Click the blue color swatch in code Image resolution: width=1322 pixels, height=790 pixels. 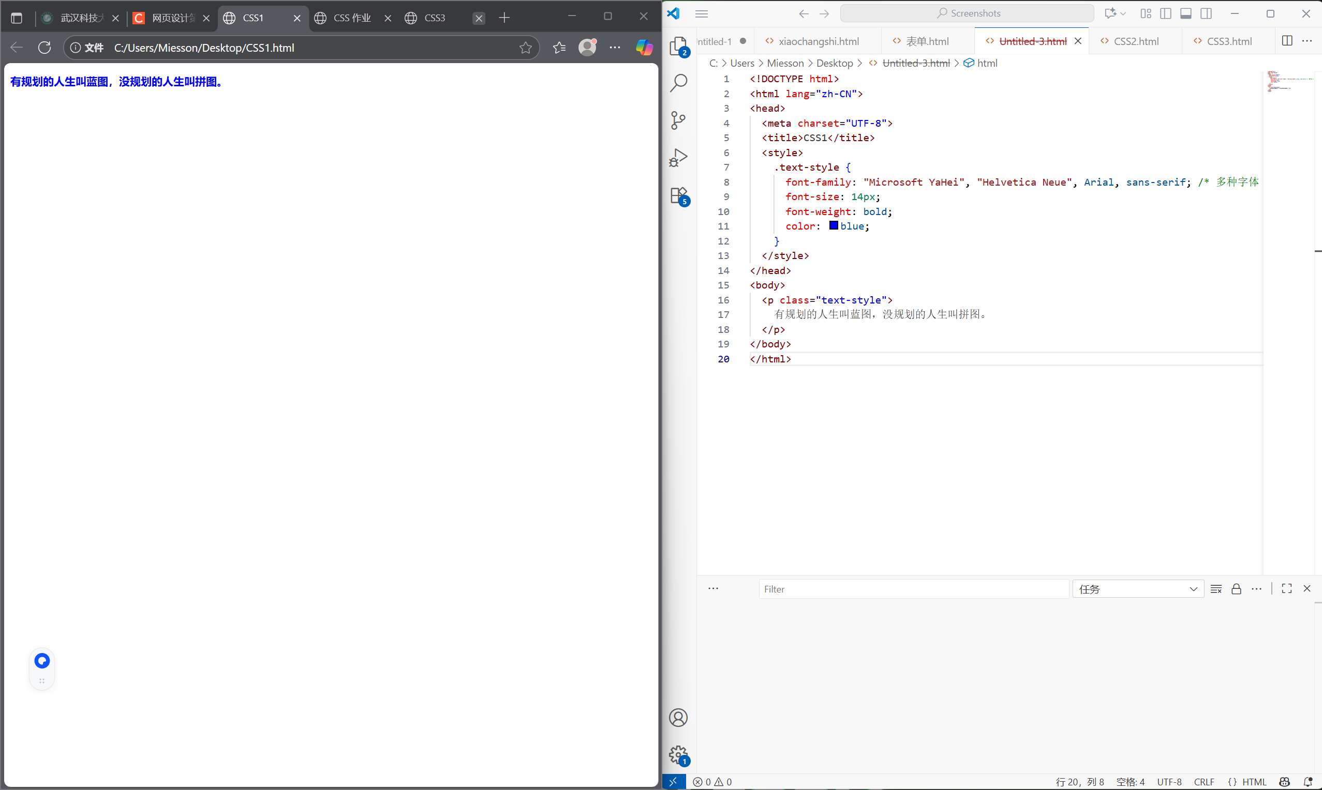click(x=834, y=226)
